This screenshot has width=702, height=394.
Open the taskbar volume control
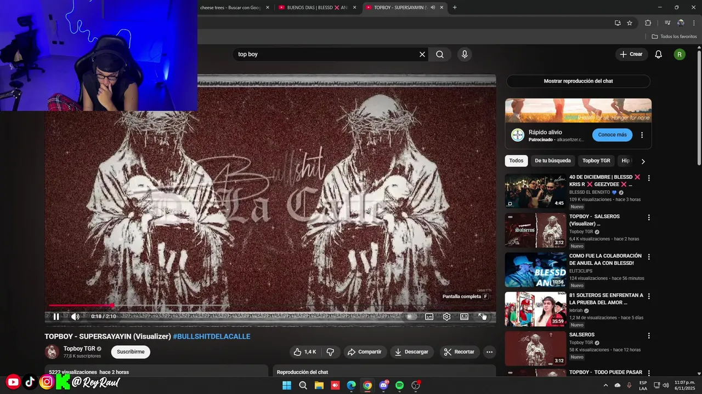click(666, 385)
